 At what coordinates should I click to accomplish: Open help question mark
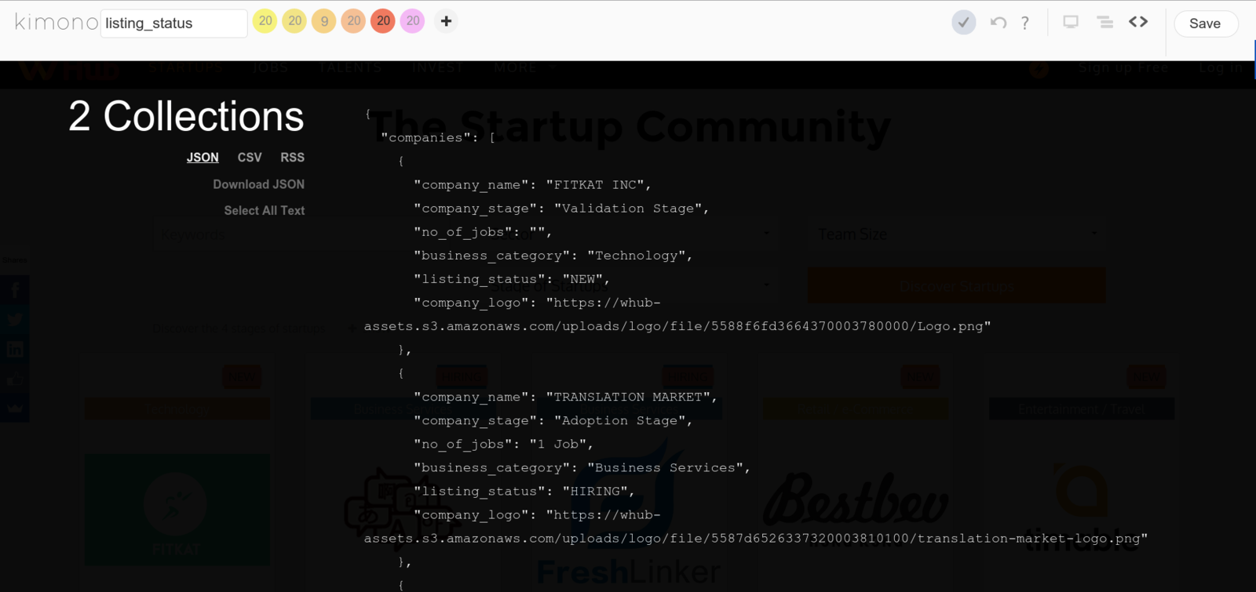tap(1024, 23)
